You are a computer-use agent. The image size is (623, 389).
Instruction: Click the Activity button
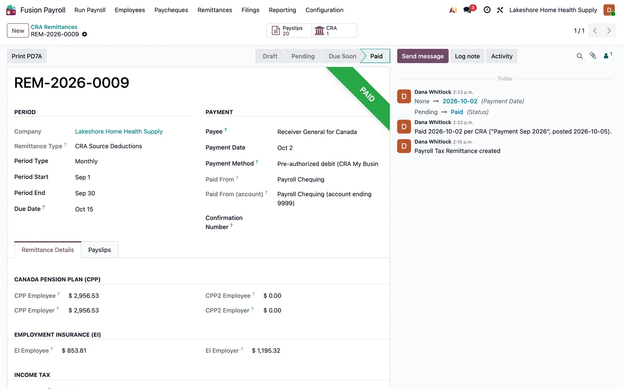[x=502, y=56]
